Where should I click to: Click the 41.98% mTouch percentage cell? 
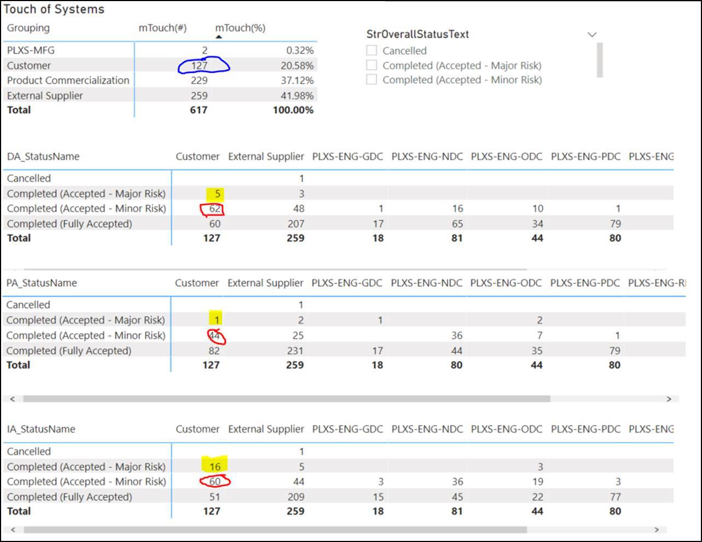click(296, 96)
